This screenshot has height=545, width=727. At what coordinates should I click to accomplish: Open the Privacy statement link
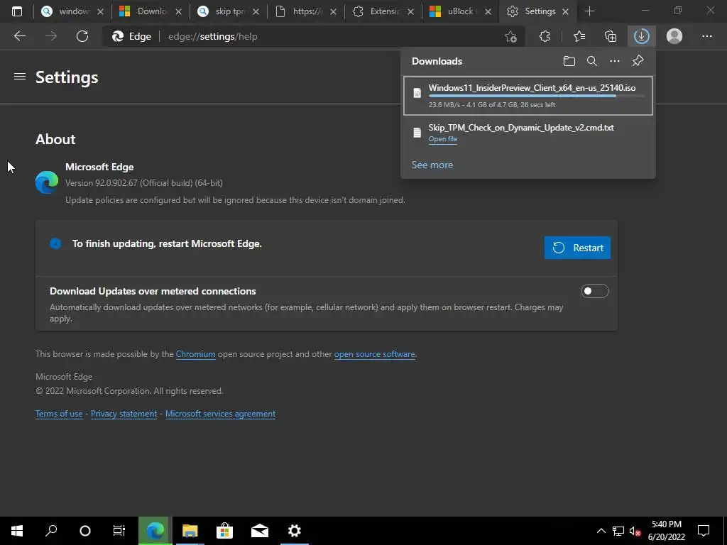tap(124, 414)
